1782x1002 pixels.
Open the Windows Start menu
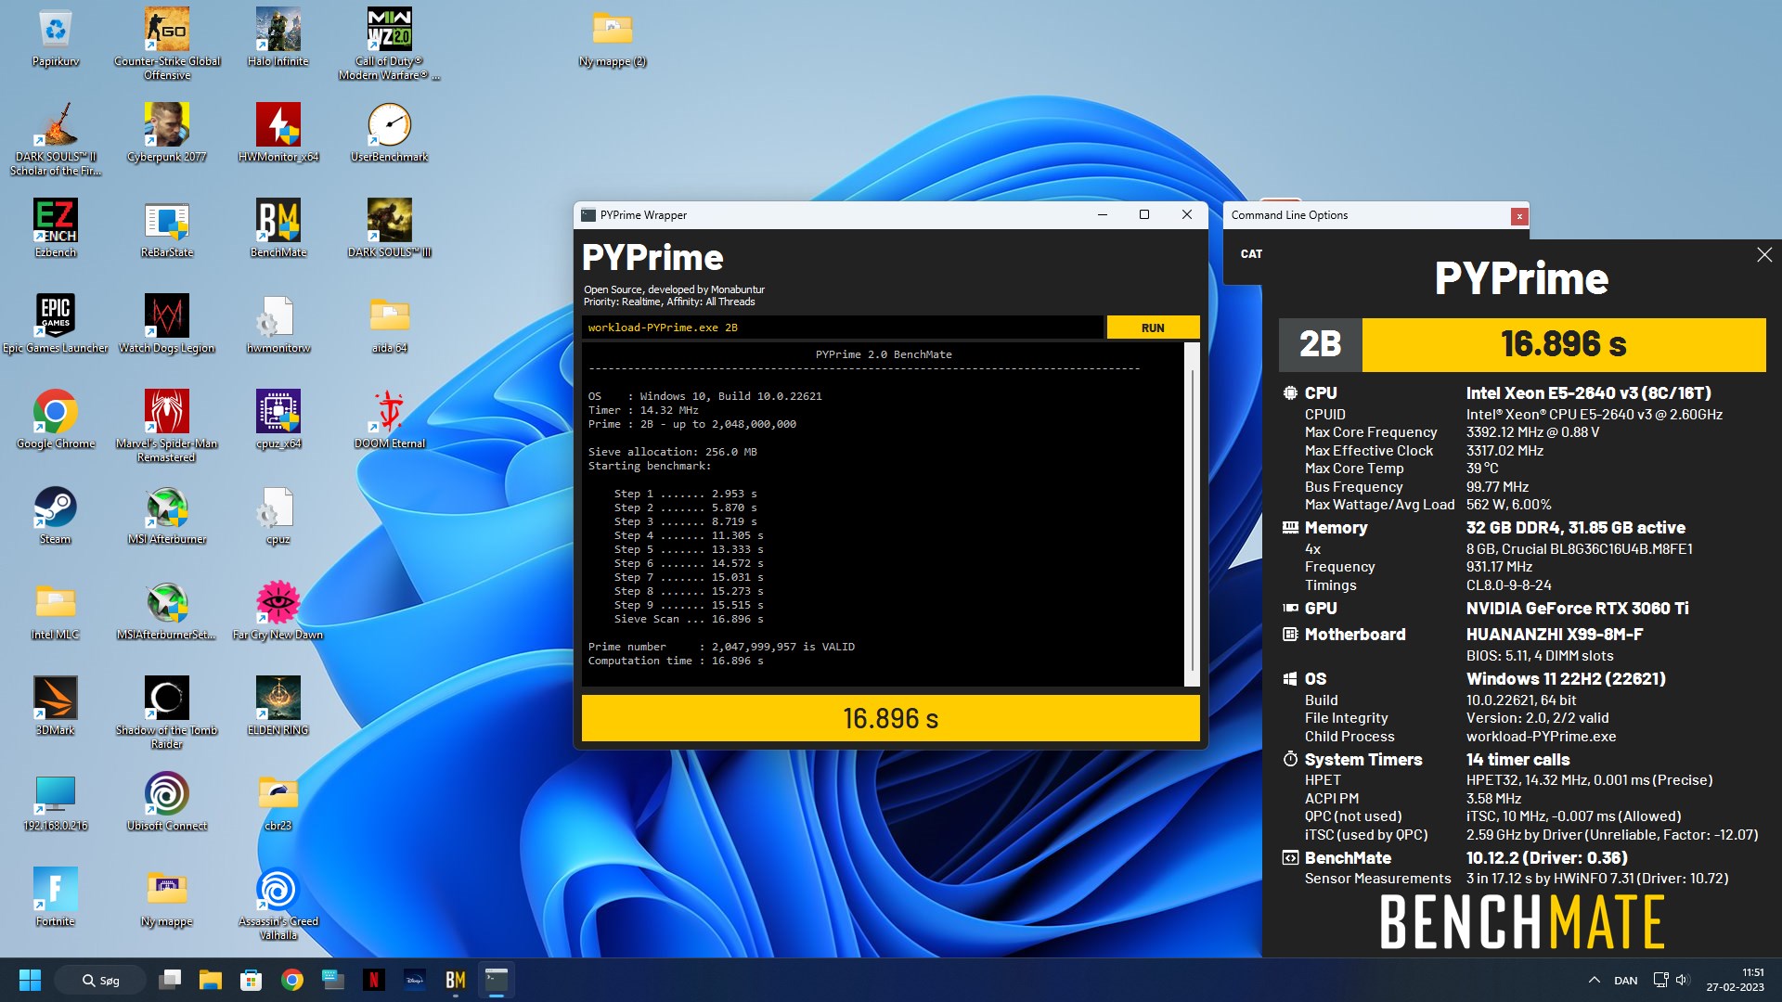click(x=30, y=980)
